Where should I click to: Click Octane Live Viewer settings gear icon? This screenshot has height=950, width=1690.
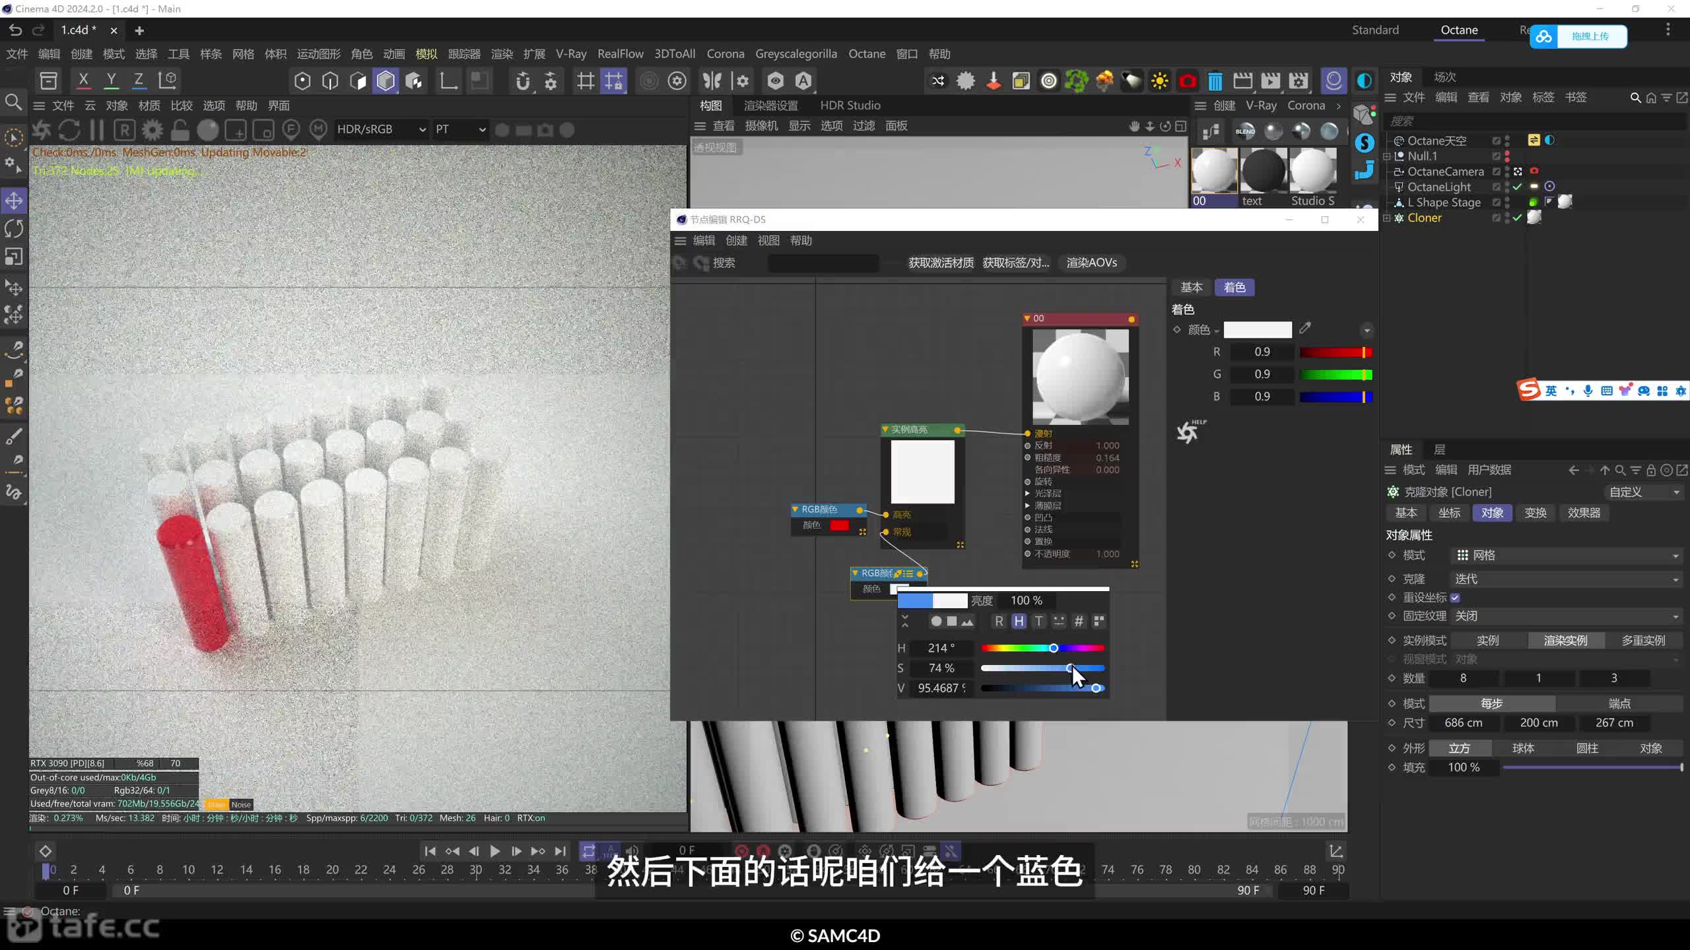[x=152, y=130]
